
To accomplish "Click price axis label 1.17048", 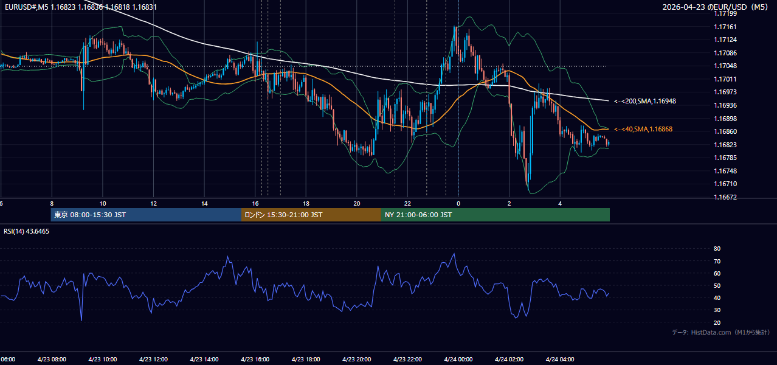I will (x=725, y=66).
